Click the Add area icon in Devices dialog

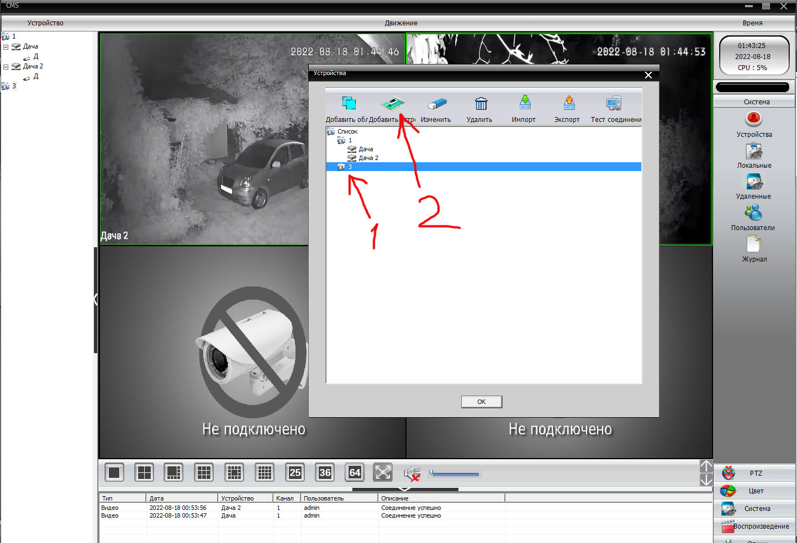pyautogui.click(x=349, y=103)
